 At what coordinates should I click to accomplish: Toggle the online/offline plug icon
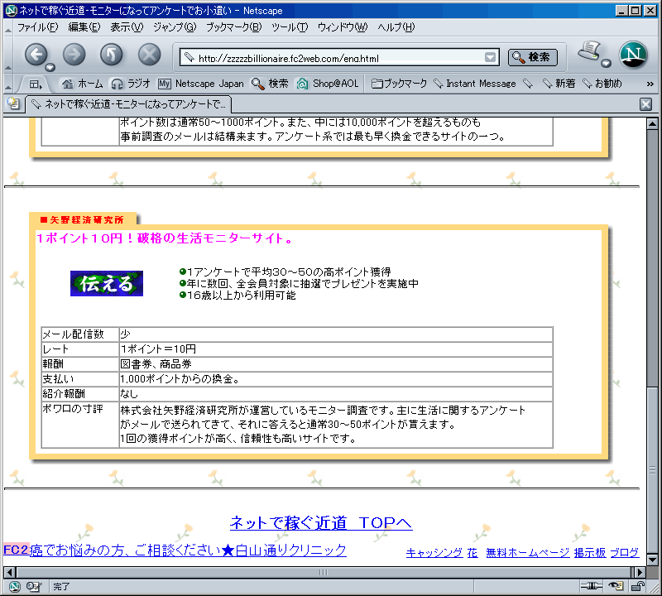[591, 586]
